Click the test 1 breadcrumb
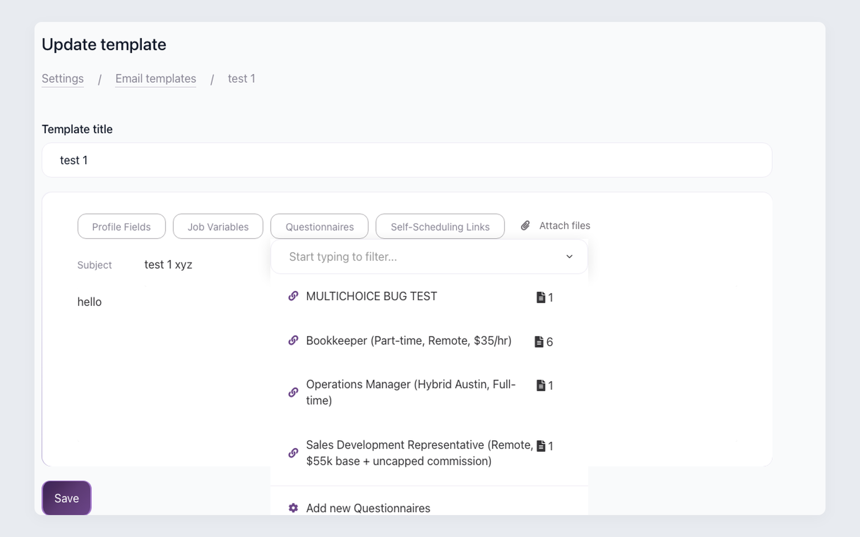860x537 pixels. click(x=241, y=78)
